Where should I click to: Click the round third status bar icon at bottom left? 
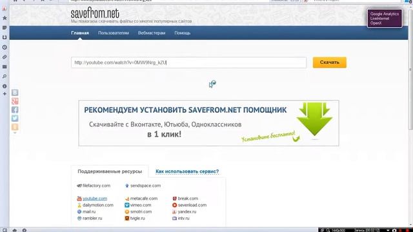tap(25, 230)
